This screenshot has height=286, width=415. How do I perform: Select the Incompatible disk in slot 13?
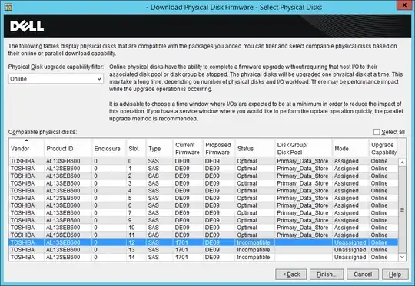[x=204, y=250]
